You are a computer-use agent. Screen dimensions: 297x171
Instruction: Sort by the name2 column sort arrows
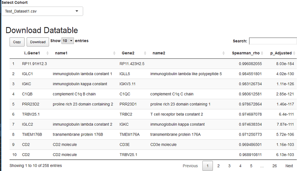[x=223, y=53]
